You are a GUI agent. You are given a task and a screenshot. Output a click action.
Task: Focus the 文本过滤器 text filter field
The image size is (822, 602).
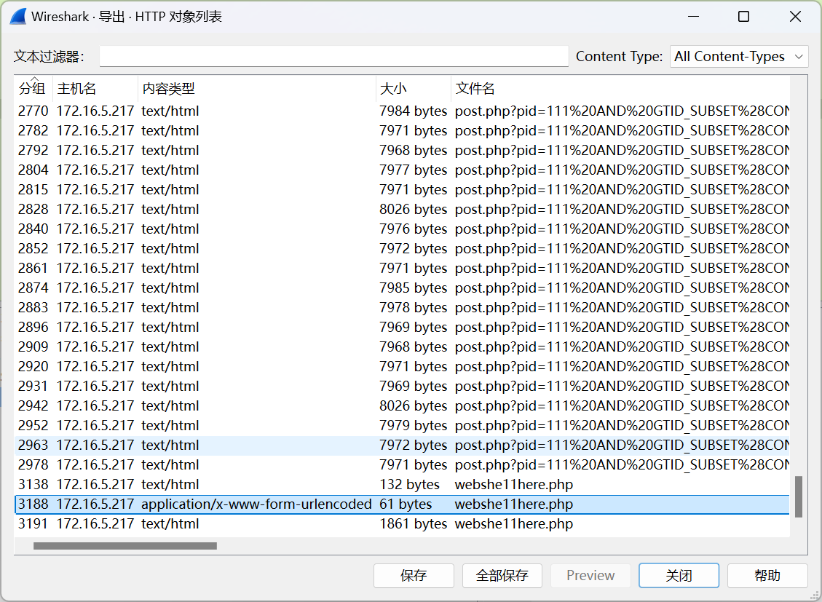click(334, 56)
